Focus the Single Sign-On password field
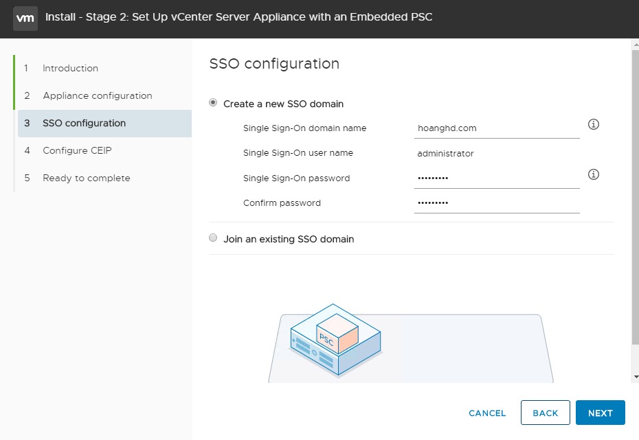This screenshot has width=639, height=440. pyautogui.click(x=497, y=178)
